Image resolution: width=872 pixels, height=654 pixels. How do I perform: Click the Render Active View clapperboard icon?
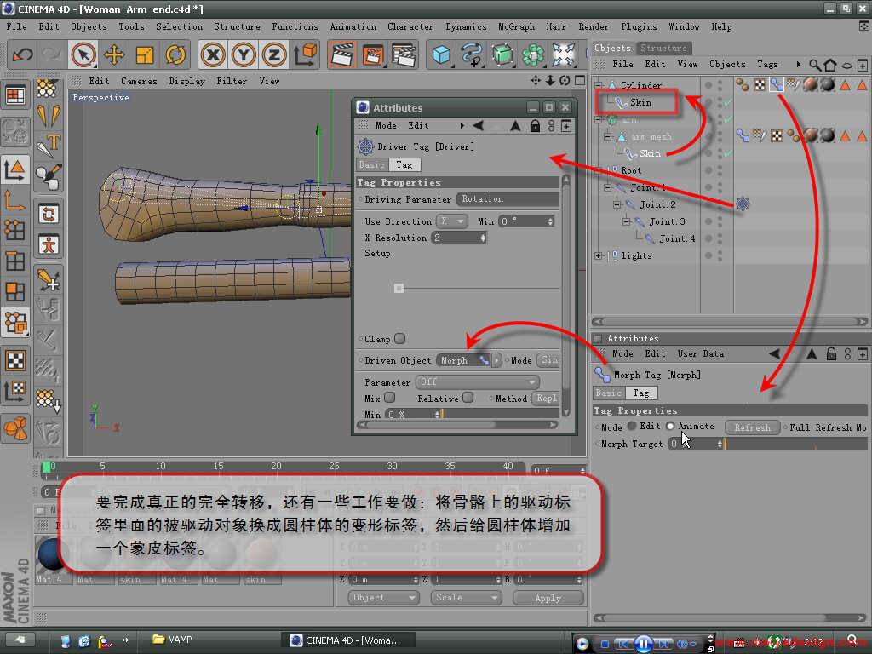(x=342, y=55)
